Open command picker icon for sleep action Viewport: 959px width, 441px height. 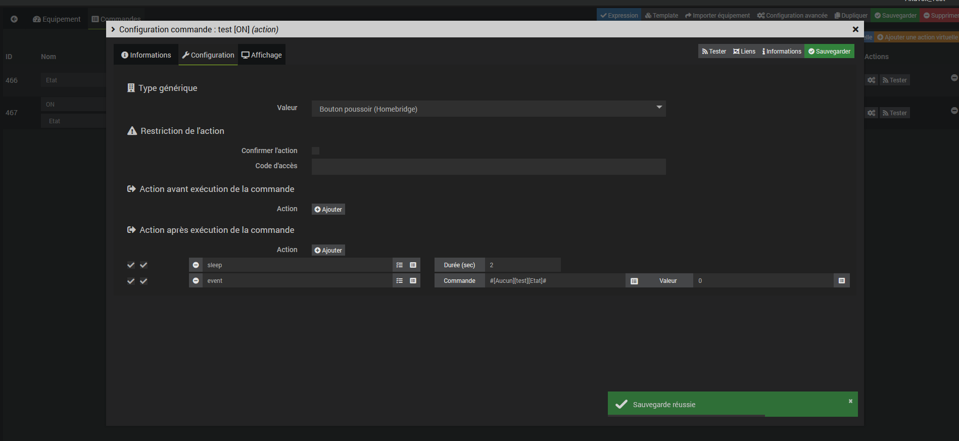point(413,265)
